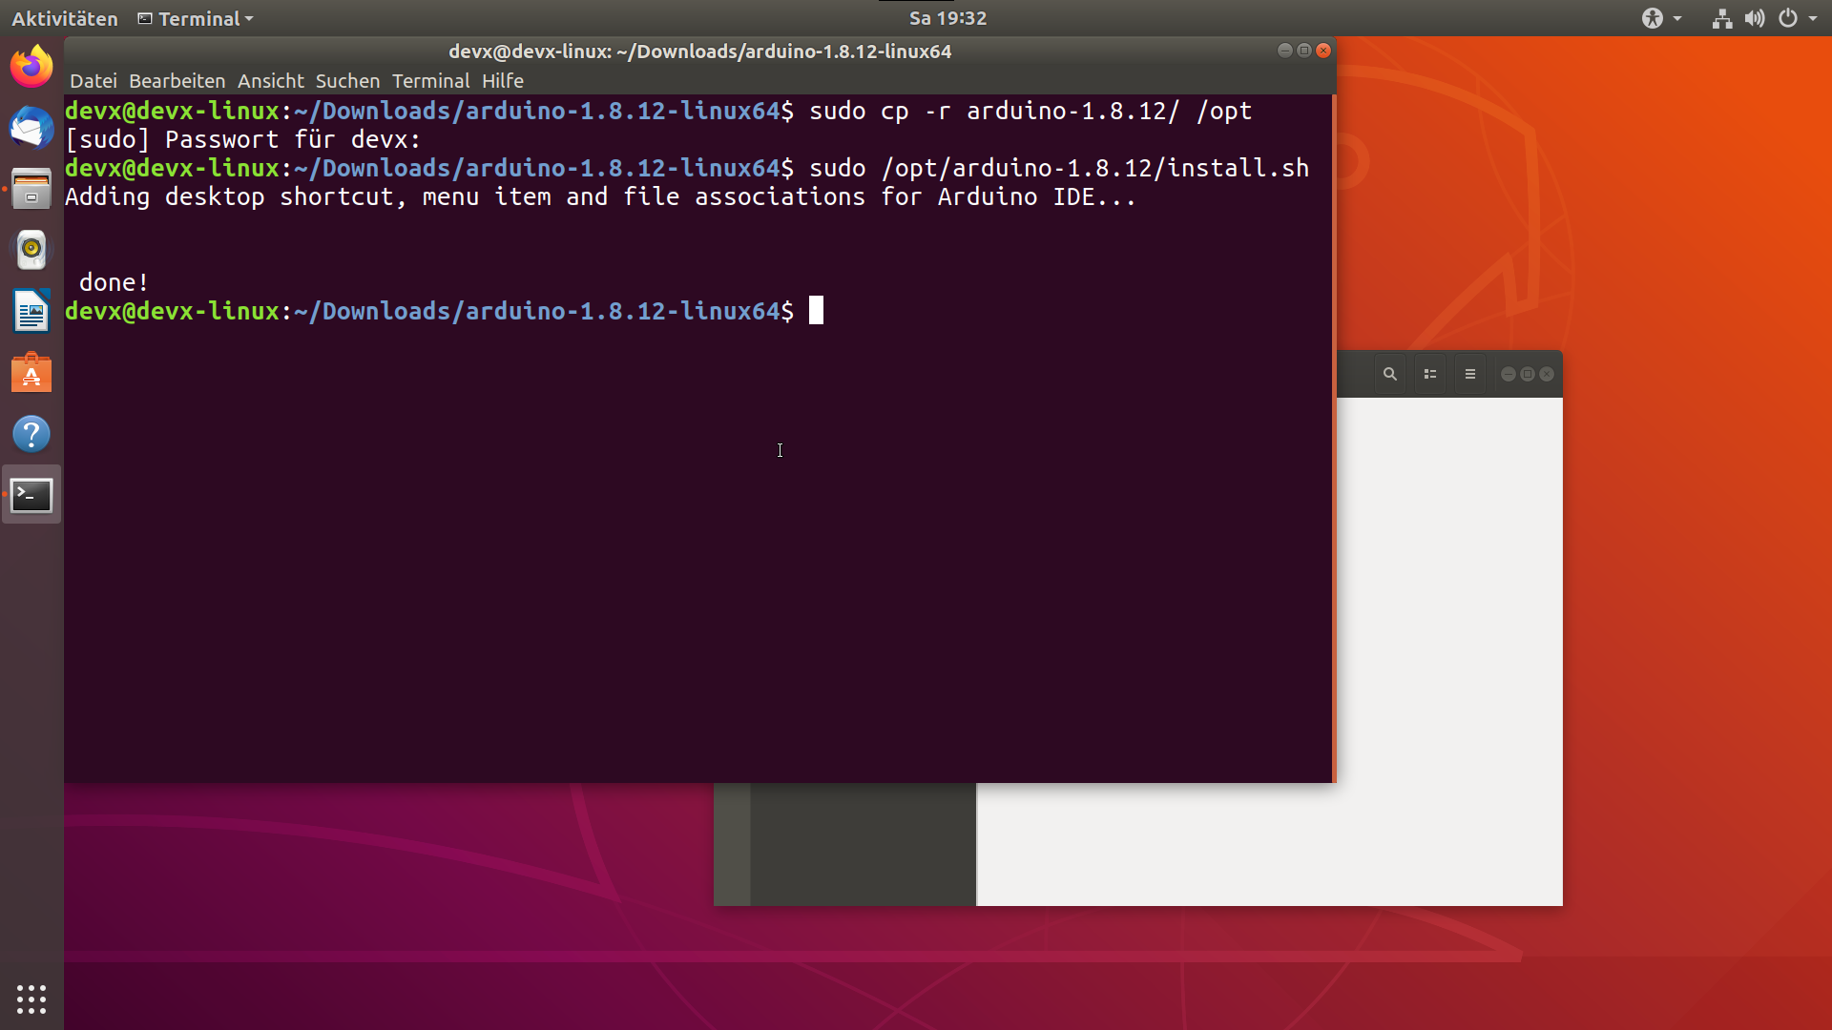The height and width of the screenshot is (1030, 1832).
Task: Close the Files window behind
Action: click(x=1547, y=374)
